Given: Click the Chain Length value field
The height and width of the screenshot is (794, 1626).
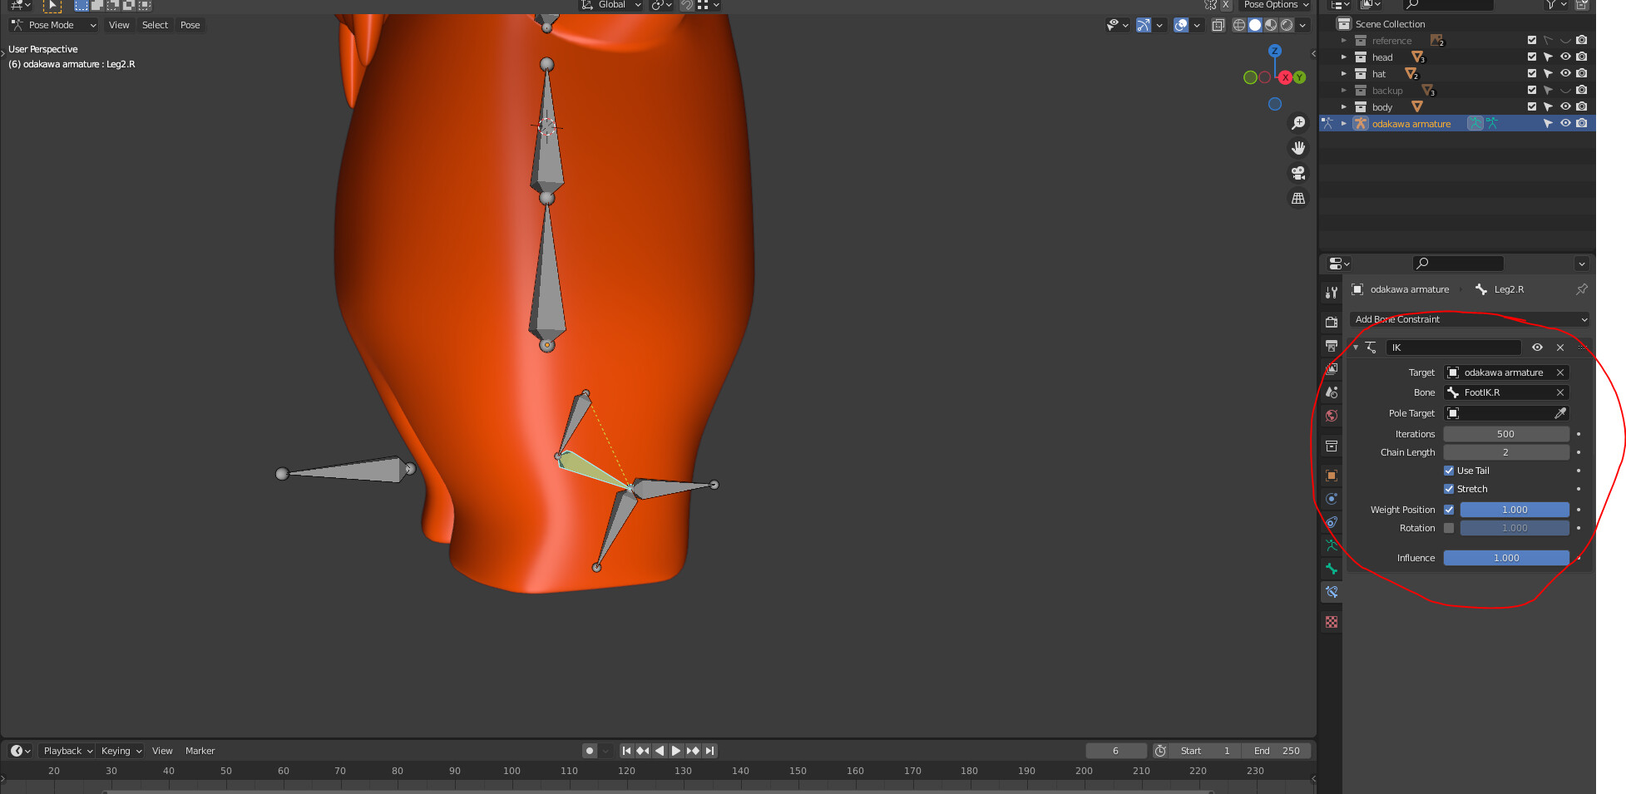Looking at the screenshot, I should click(x=1506, y=452).
